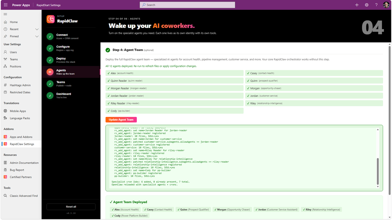Screen dimensions: 392x220
Task: Click the Jordan (Customer Service Assistant) chip
Action: [x=277, y=210]
